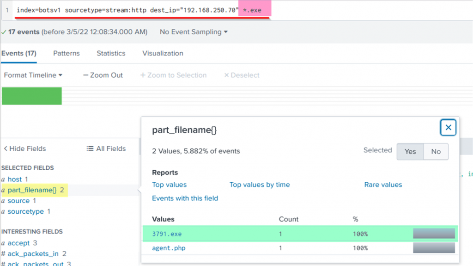This screenshot has height=266, width=473.
Task: Open the Rare values report
Action: point(383,185)
